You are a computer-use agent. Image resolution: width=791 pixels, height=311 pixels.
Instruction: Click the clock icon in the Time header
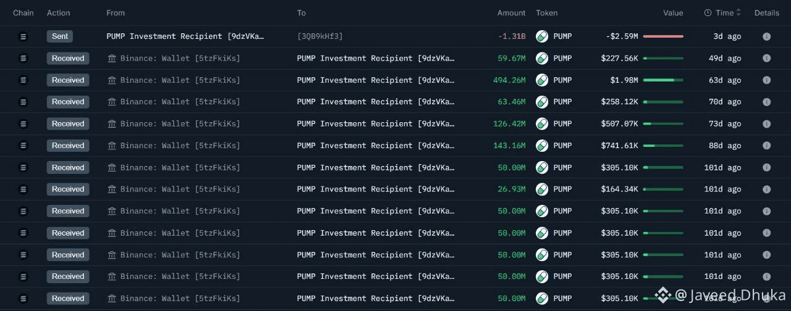708,13
